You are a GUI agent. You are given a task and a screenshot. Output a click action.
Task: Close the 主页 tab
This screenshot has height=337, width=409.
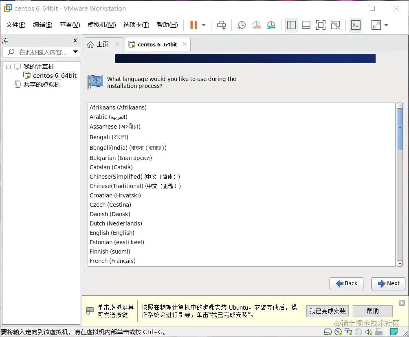coord(117,44)
